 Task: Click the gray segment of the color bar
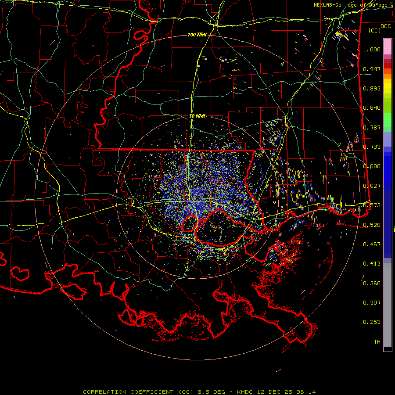[x=388, y=305]
